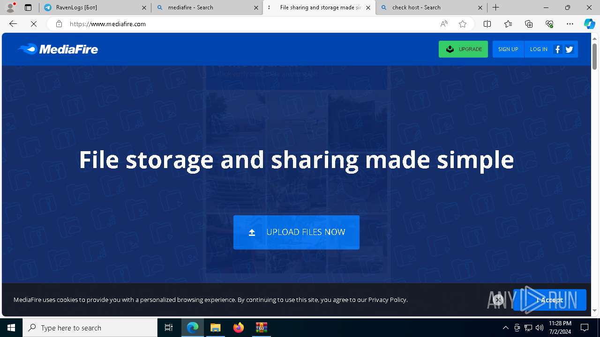Open File Explorer from taskbar

[x=215, y=328]
